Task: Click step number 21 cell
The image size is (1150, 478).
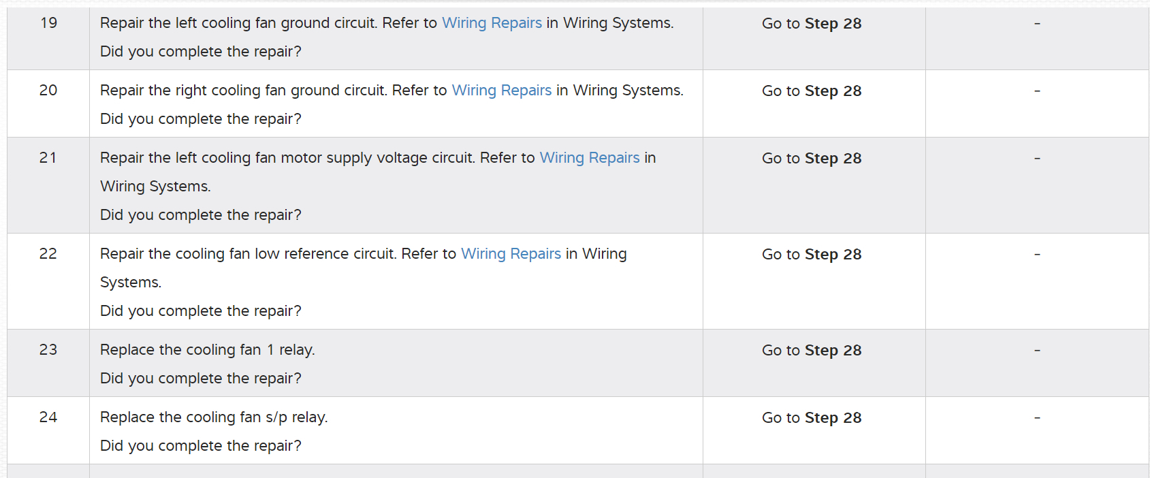Action: [48, 158]
